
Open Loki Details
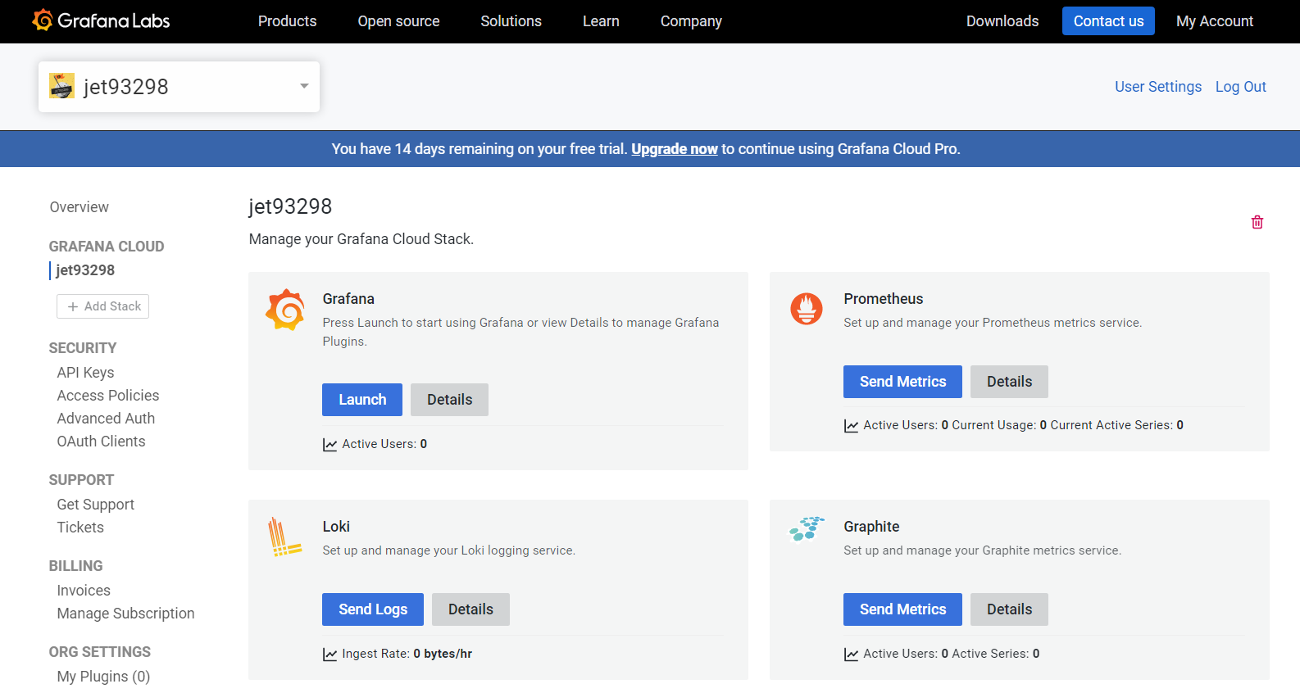pyautogui.click(x=470, y=609)
